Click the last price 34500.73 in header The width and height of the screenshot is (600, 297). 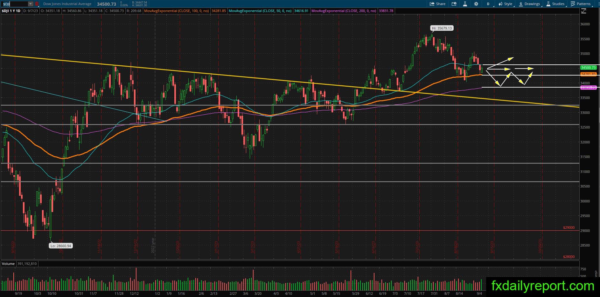[107, 4]
